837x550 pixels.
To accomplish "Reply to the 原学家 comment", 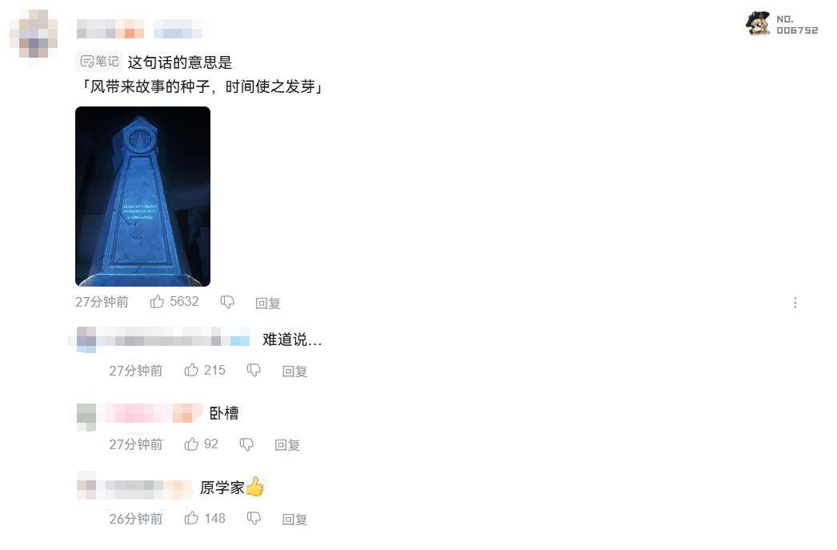I will 294,519.
